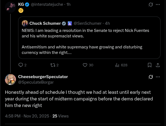166x126 pixels.
Task: Open more options on CheeseburgerSpeculator's post
Action: click(x=158, y=77)
